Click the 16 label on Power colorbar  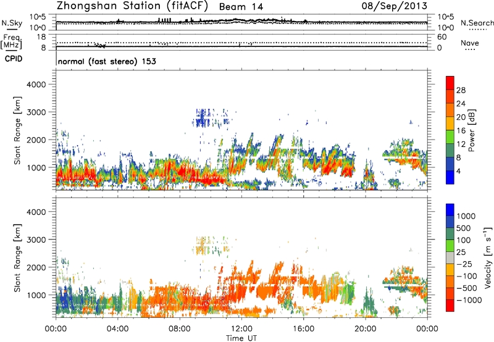pos(461,131)
